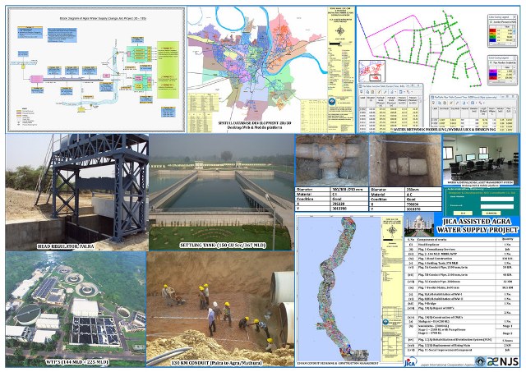Image resolution: width=526 pixels, height=372 pixels.
Task: Open the conduit construction workers photo
Action: coord(220,309)
